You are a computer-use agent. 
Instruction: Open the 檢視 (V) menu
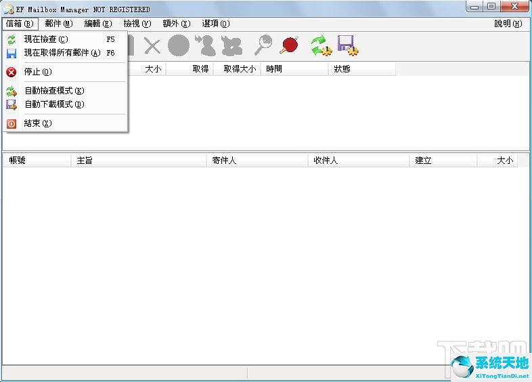tap(137, 24)
